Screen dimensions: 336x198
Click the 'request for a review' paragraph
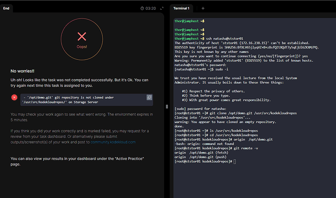80,137
